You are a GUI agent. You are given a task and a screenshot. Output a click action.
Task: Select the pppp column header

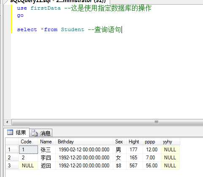(152, 142)
